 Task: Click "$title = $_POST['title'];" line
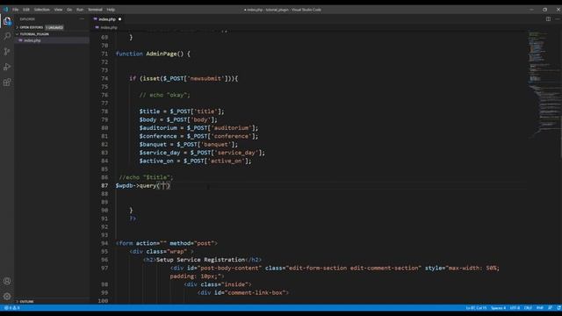(x=182, y=111)
